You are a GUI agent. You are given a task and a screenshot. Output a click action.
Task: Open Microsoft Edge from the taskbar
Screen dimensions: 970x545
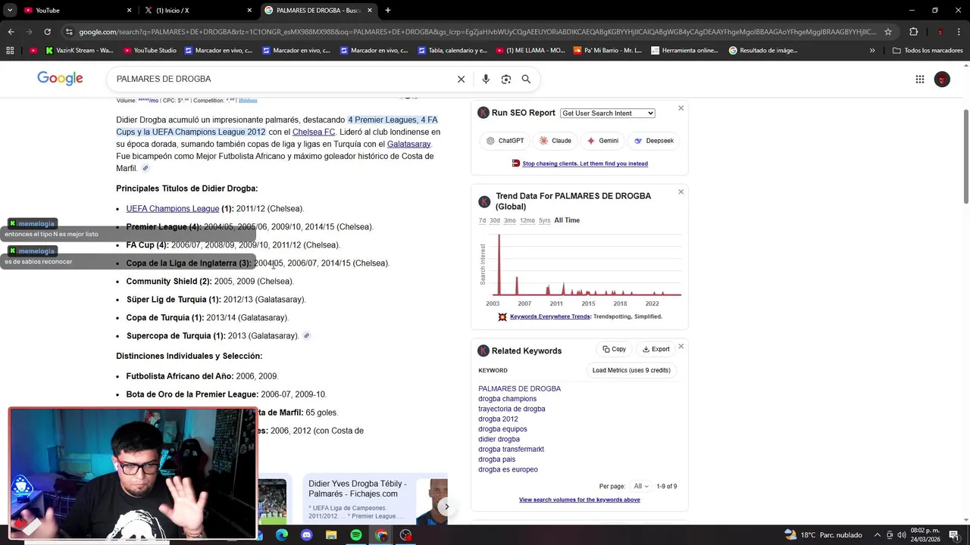pyautogui.click(x=281, y=535)
